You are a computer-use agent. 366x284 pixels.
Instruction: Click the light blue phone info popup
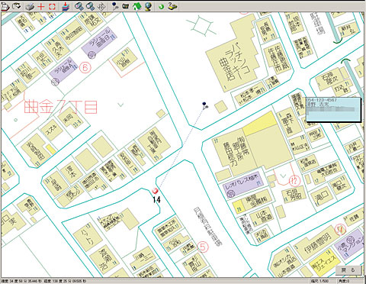(x=333, y=110)
